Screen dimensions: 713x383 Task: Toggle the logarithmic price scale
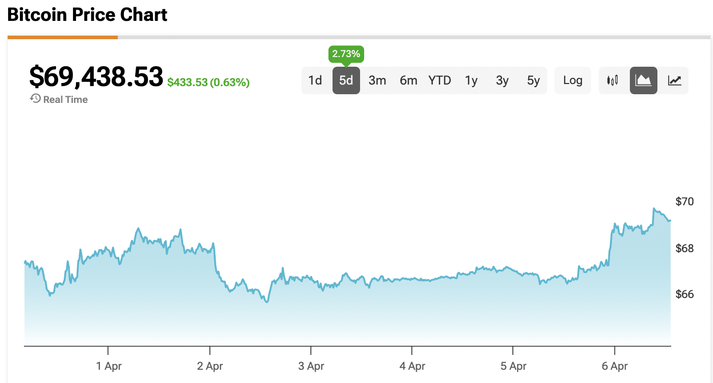(x=572, y=80)
